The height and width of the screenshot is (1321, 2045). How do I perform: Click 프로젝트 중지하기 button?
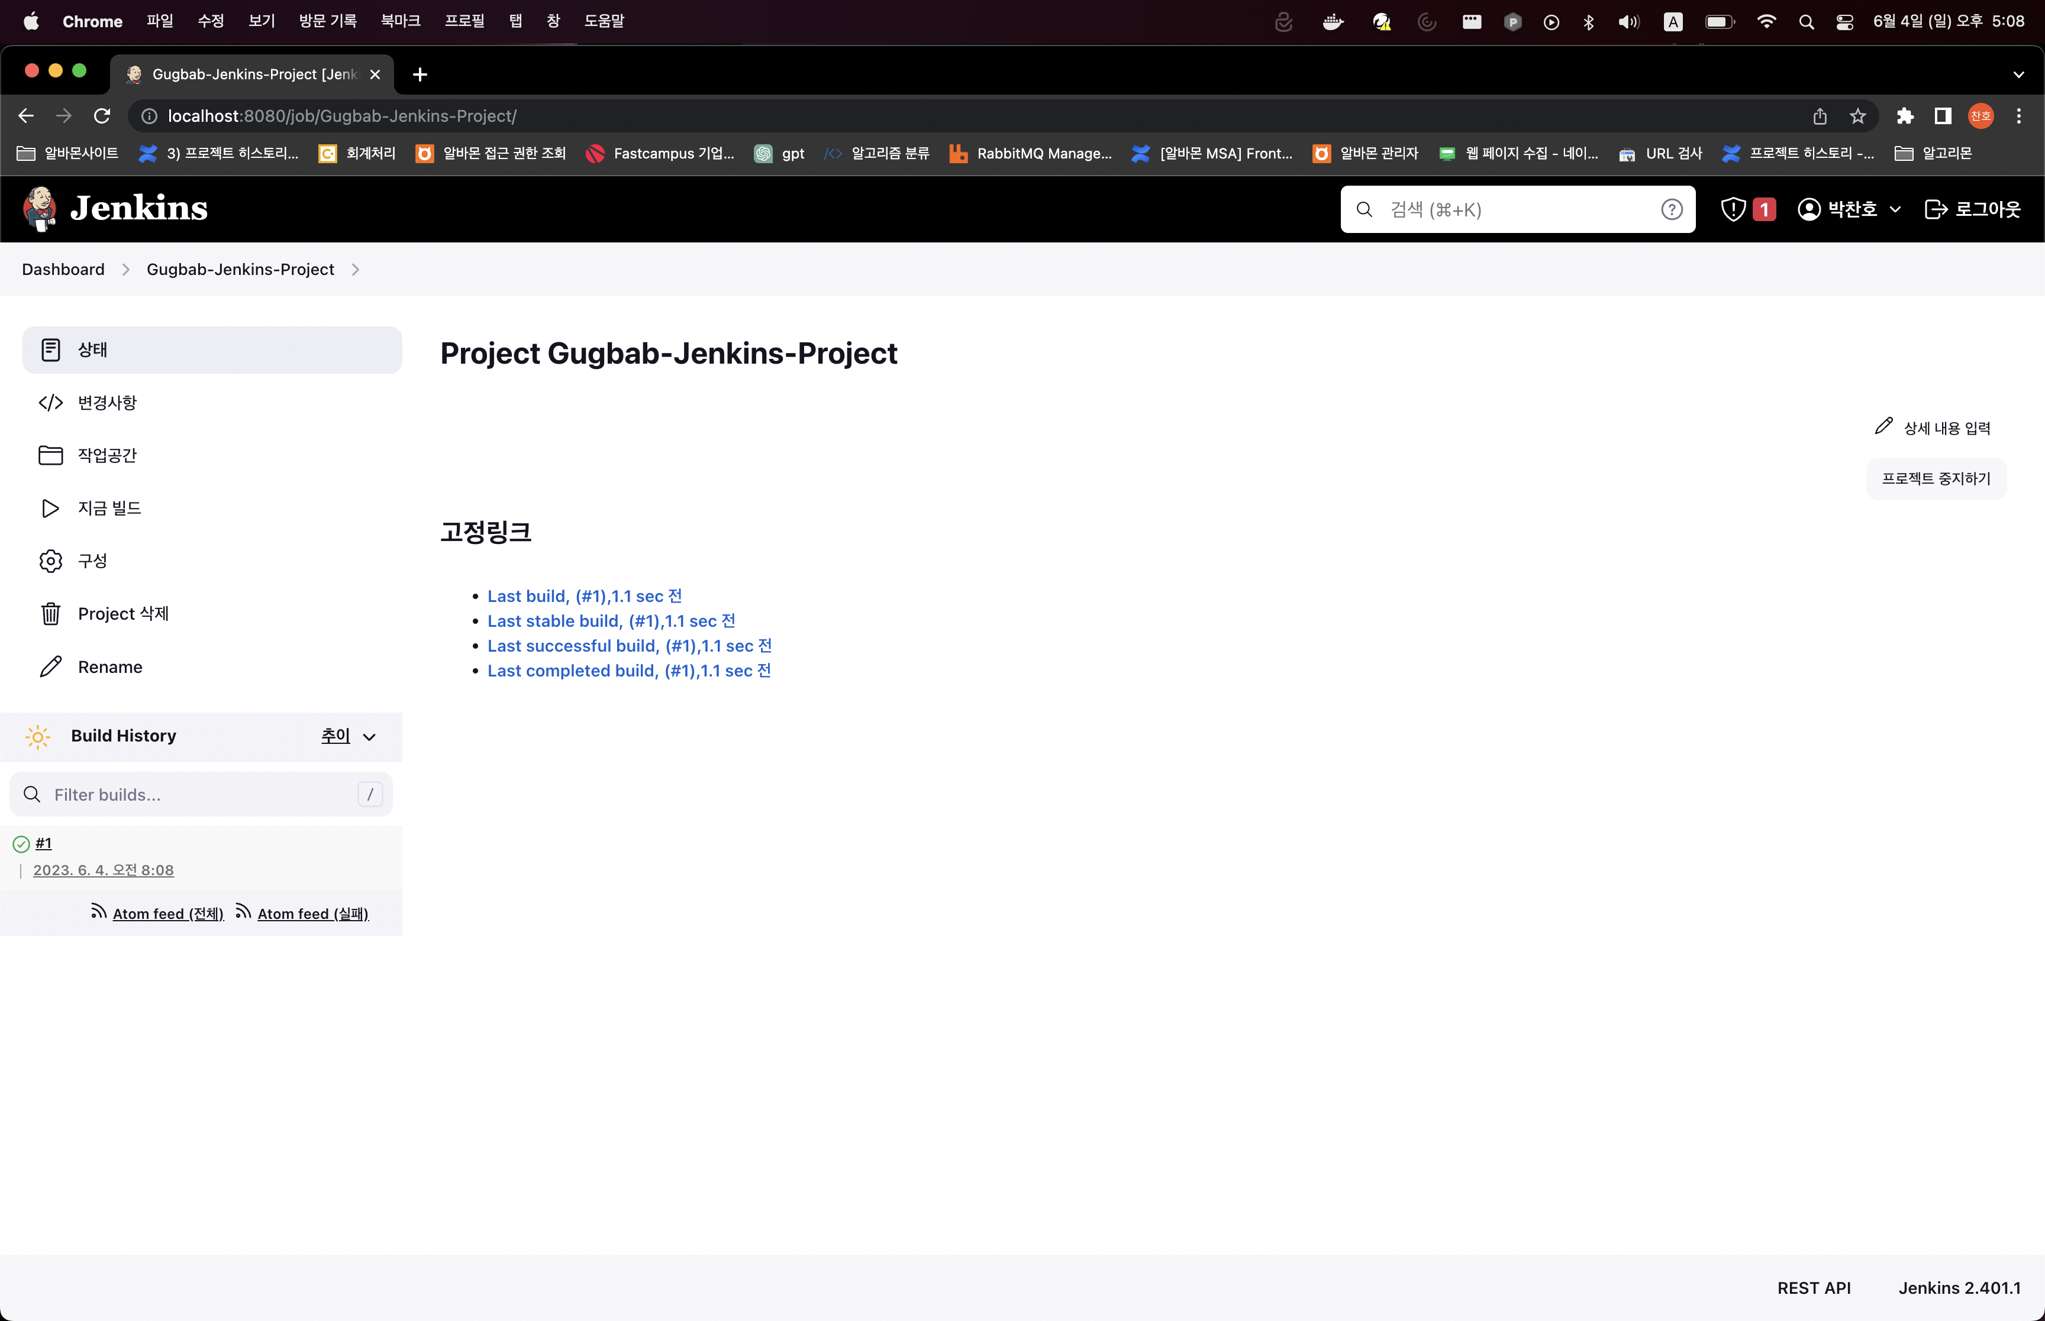[x=1935, y=478]
